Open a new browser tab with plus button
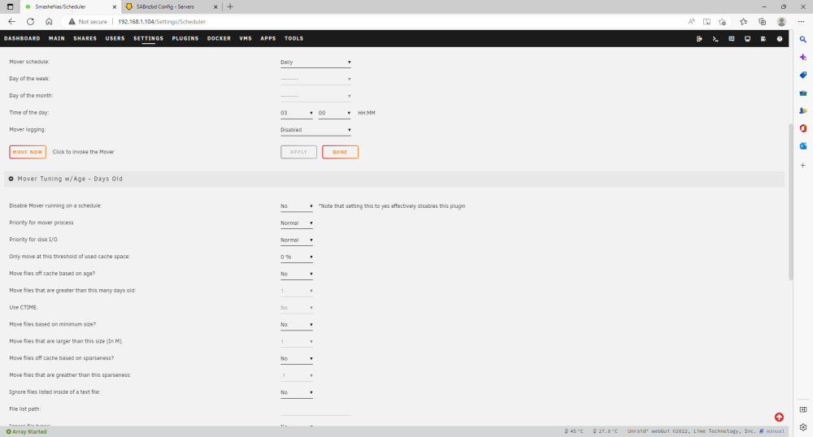 (230, 6)
